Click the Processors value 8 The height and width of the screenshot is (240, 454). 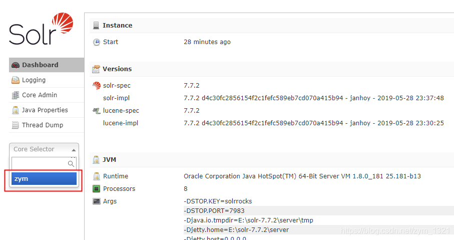186,189
